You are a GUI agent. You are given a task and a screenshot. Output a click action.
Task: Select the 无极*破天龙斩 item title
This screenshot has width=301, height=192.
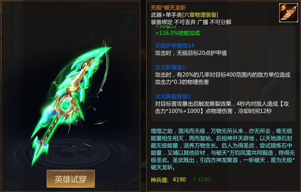coord(168,8)
